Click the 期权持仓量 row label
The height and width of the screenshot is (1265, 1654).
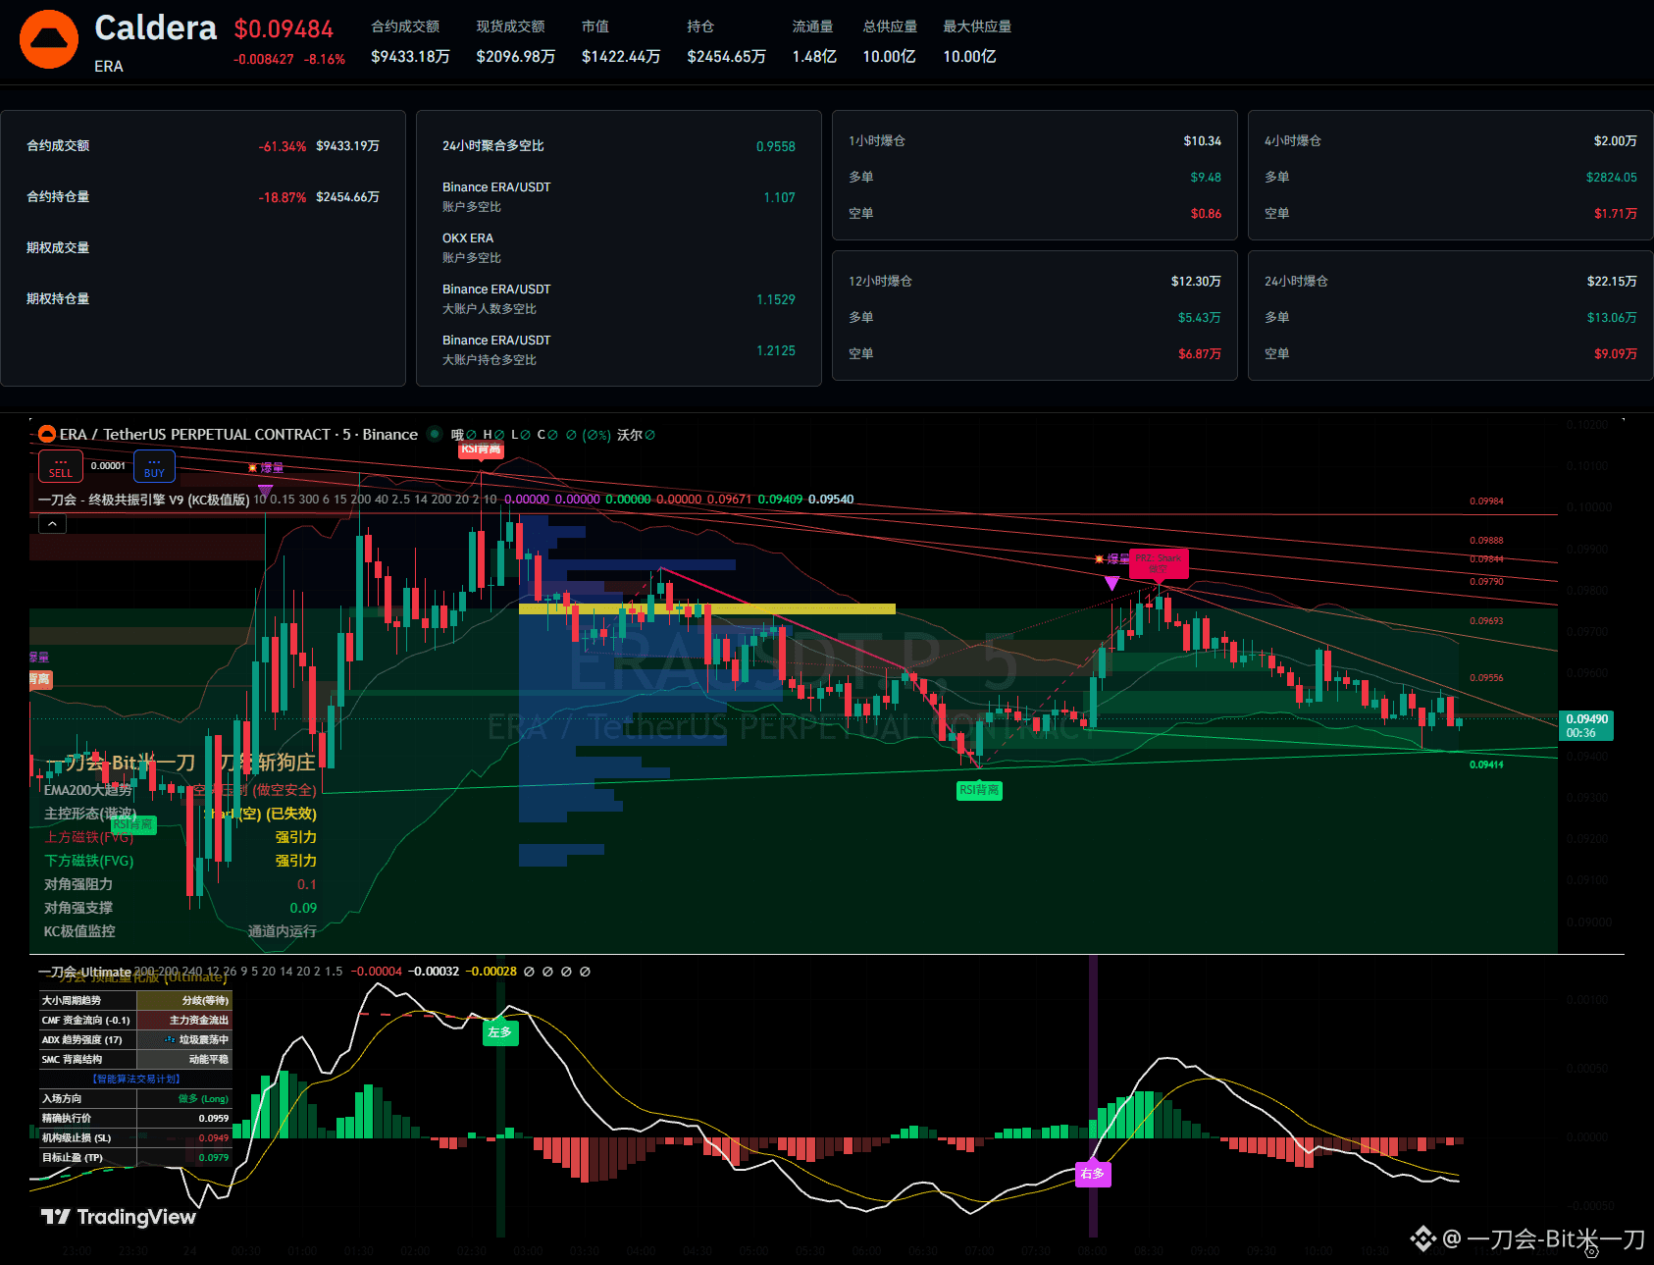pyautogui.click(x=58, y=298)
